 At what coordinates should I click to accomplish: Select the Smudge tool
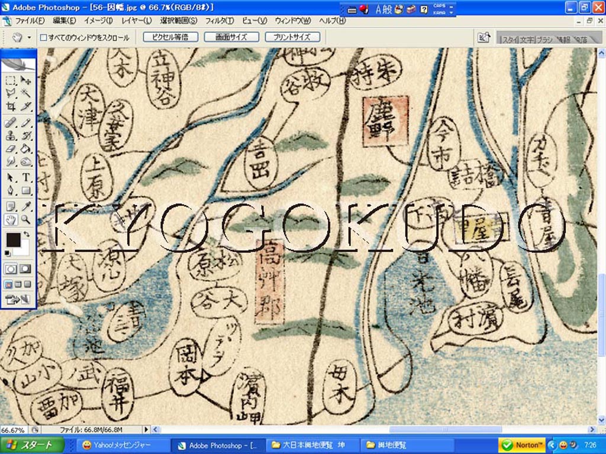point(11,161)
